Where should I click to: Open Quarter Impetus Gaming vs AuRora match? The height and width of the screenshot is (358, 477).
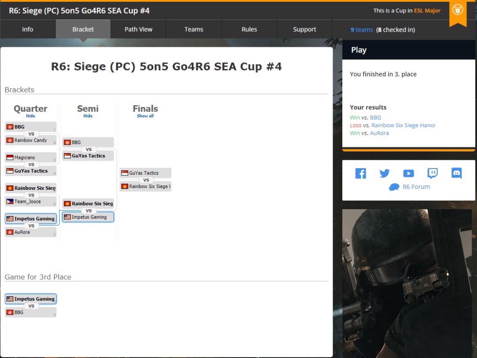pyautogui.click(x=31, y=226)
